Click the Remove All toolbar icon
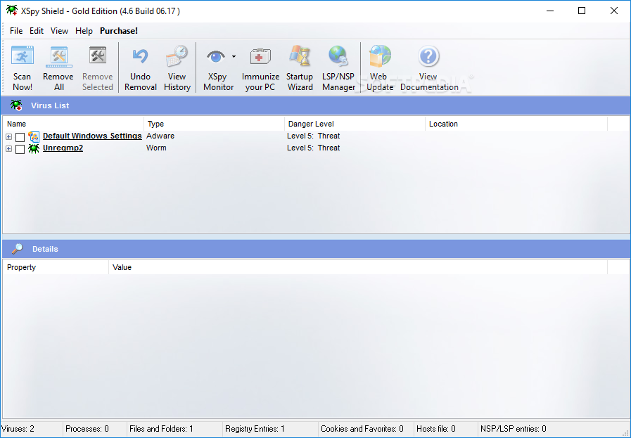The width and height of the screenshot is (631, 438). tap(59, 57)
